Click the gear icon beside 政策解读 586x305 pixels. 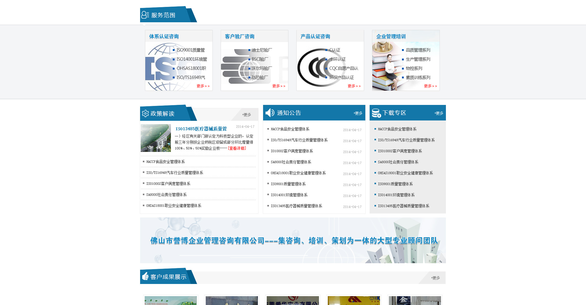click(145, 113)
